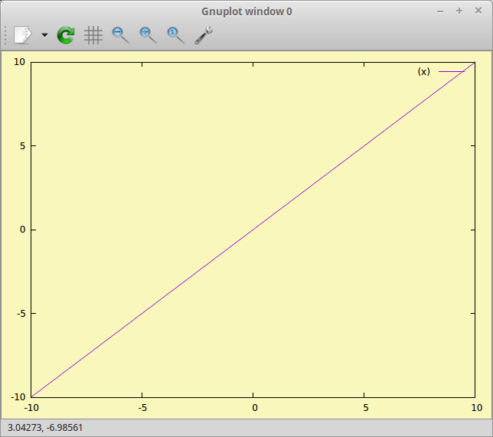Image resolution: width=493 pixels, height=437 pixels.
Task: Autoscale the plot with third magnifier
Action: [175, 34]
